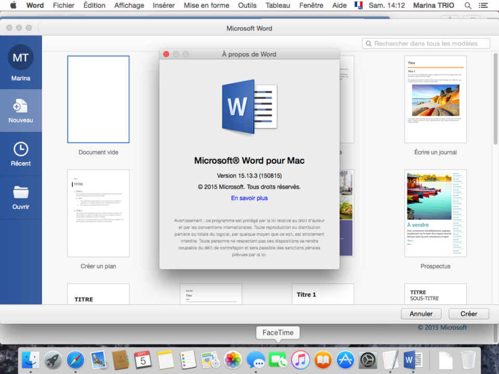
Task: Click the blank document icon in dock
Action: point(445,360)
